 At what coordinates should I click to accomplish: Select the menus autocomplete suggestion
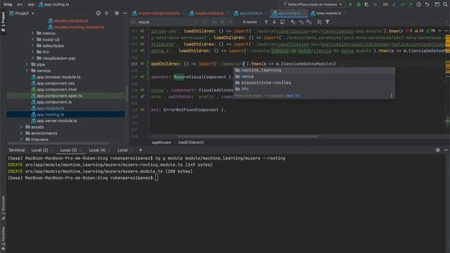click(x=314, y=77)
